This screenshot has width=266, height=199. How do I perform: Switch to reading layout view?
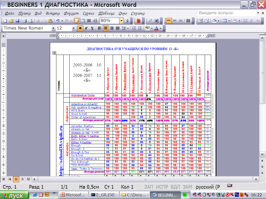click(x=28, y=179)
